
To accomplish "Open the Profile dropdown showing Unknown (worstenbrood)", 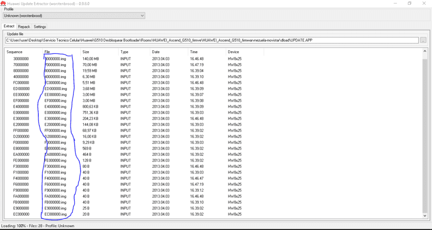I will click(74, 16).
